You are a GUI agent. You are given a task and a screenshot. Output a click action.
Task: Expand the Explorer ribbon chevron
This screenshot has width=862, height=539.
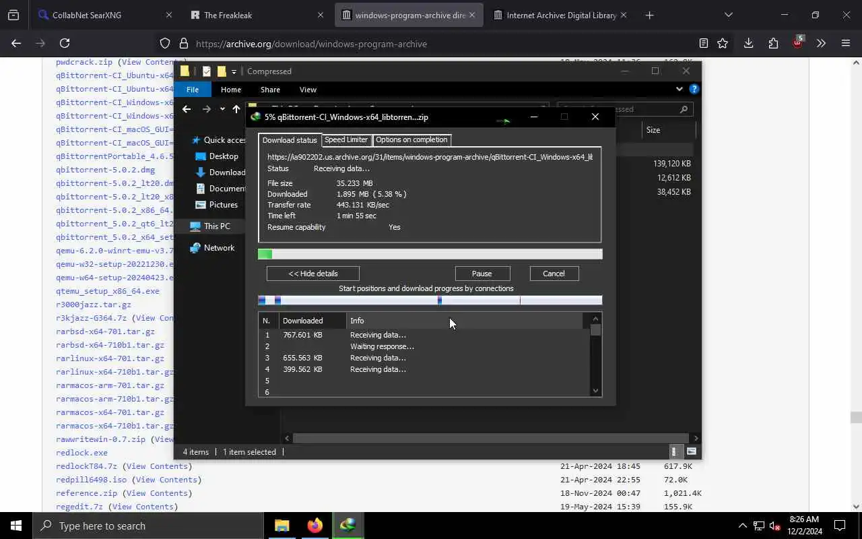click(679, 89)
